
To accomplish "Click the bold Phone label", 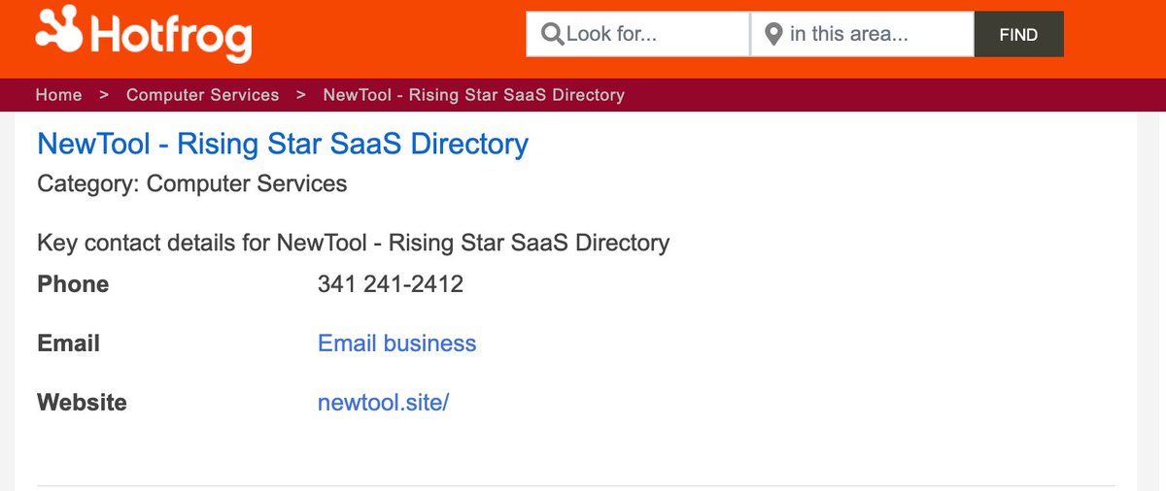I will point(73,284).
